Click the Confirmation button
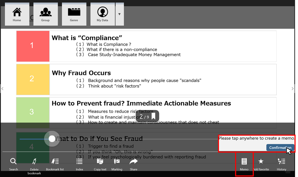Image resolution: width=298 pixels, height=177 pixels. tap(280, 148)
